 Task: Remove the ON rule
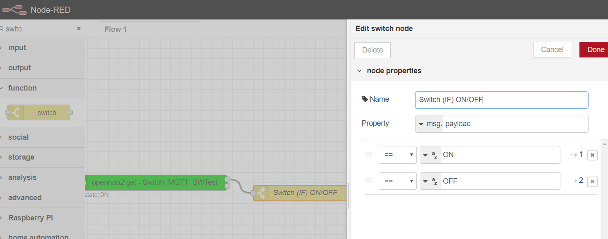coord(592,155)
